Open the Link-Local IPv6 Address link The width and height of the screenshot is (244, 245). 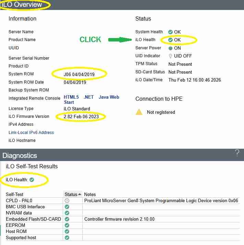[x=31, y=133]
